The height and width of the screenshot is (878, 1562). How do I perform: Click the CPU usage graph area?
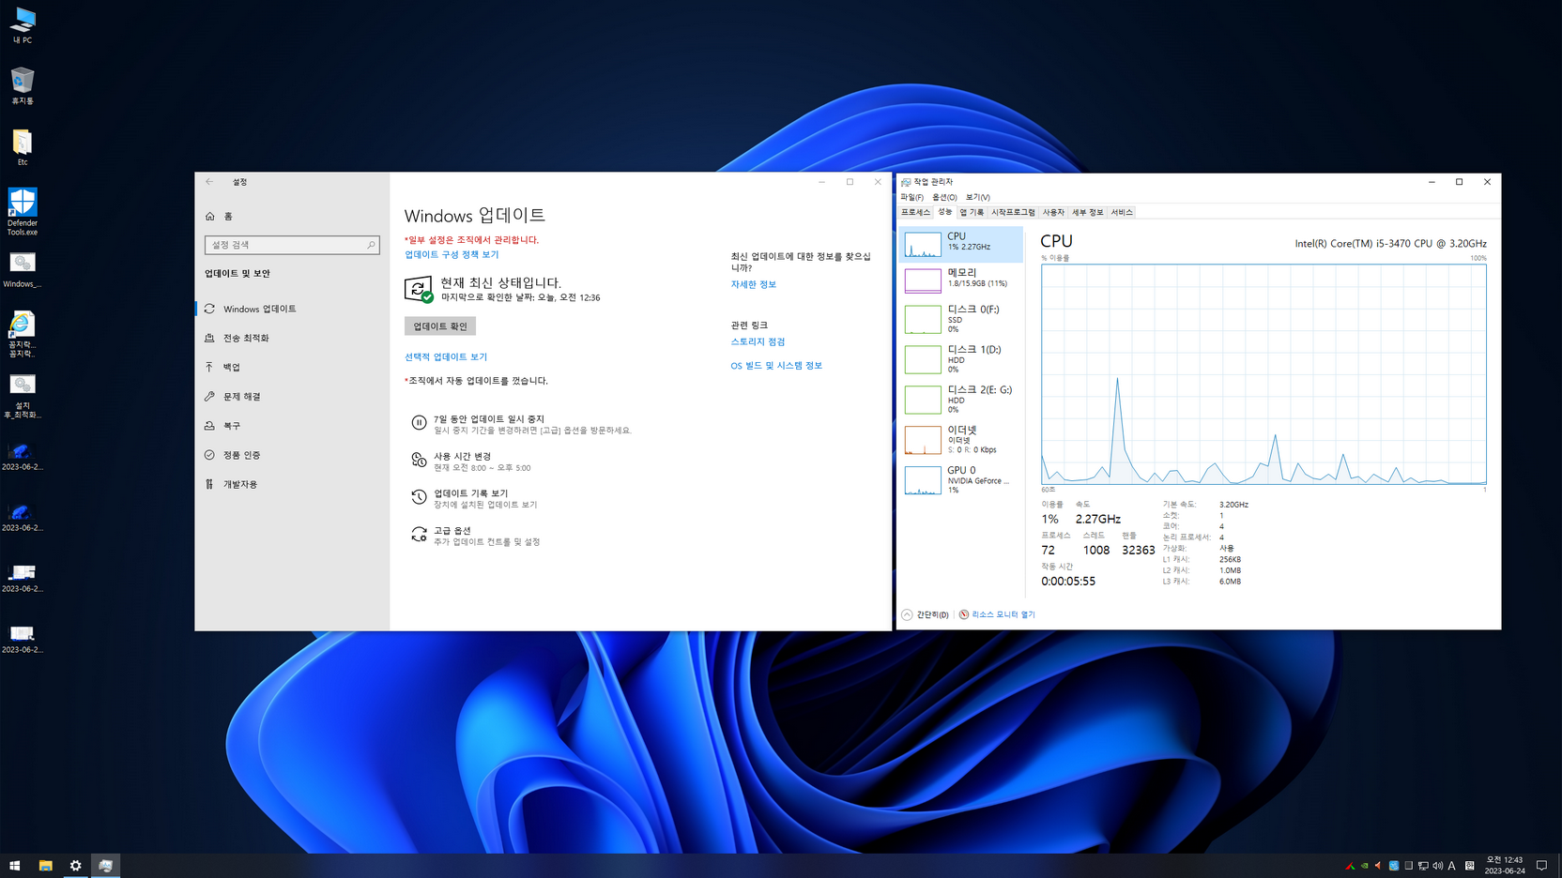(x=1263, y=374)
